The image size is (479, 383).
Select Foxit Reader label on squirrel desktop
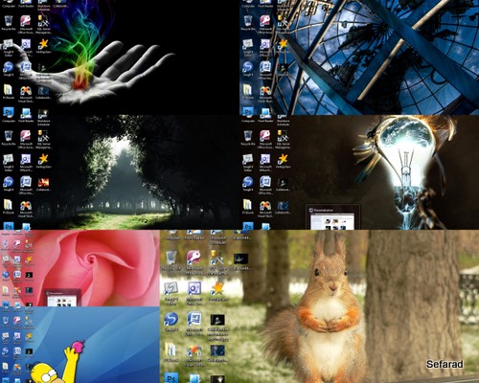click(x=194, y=237)
